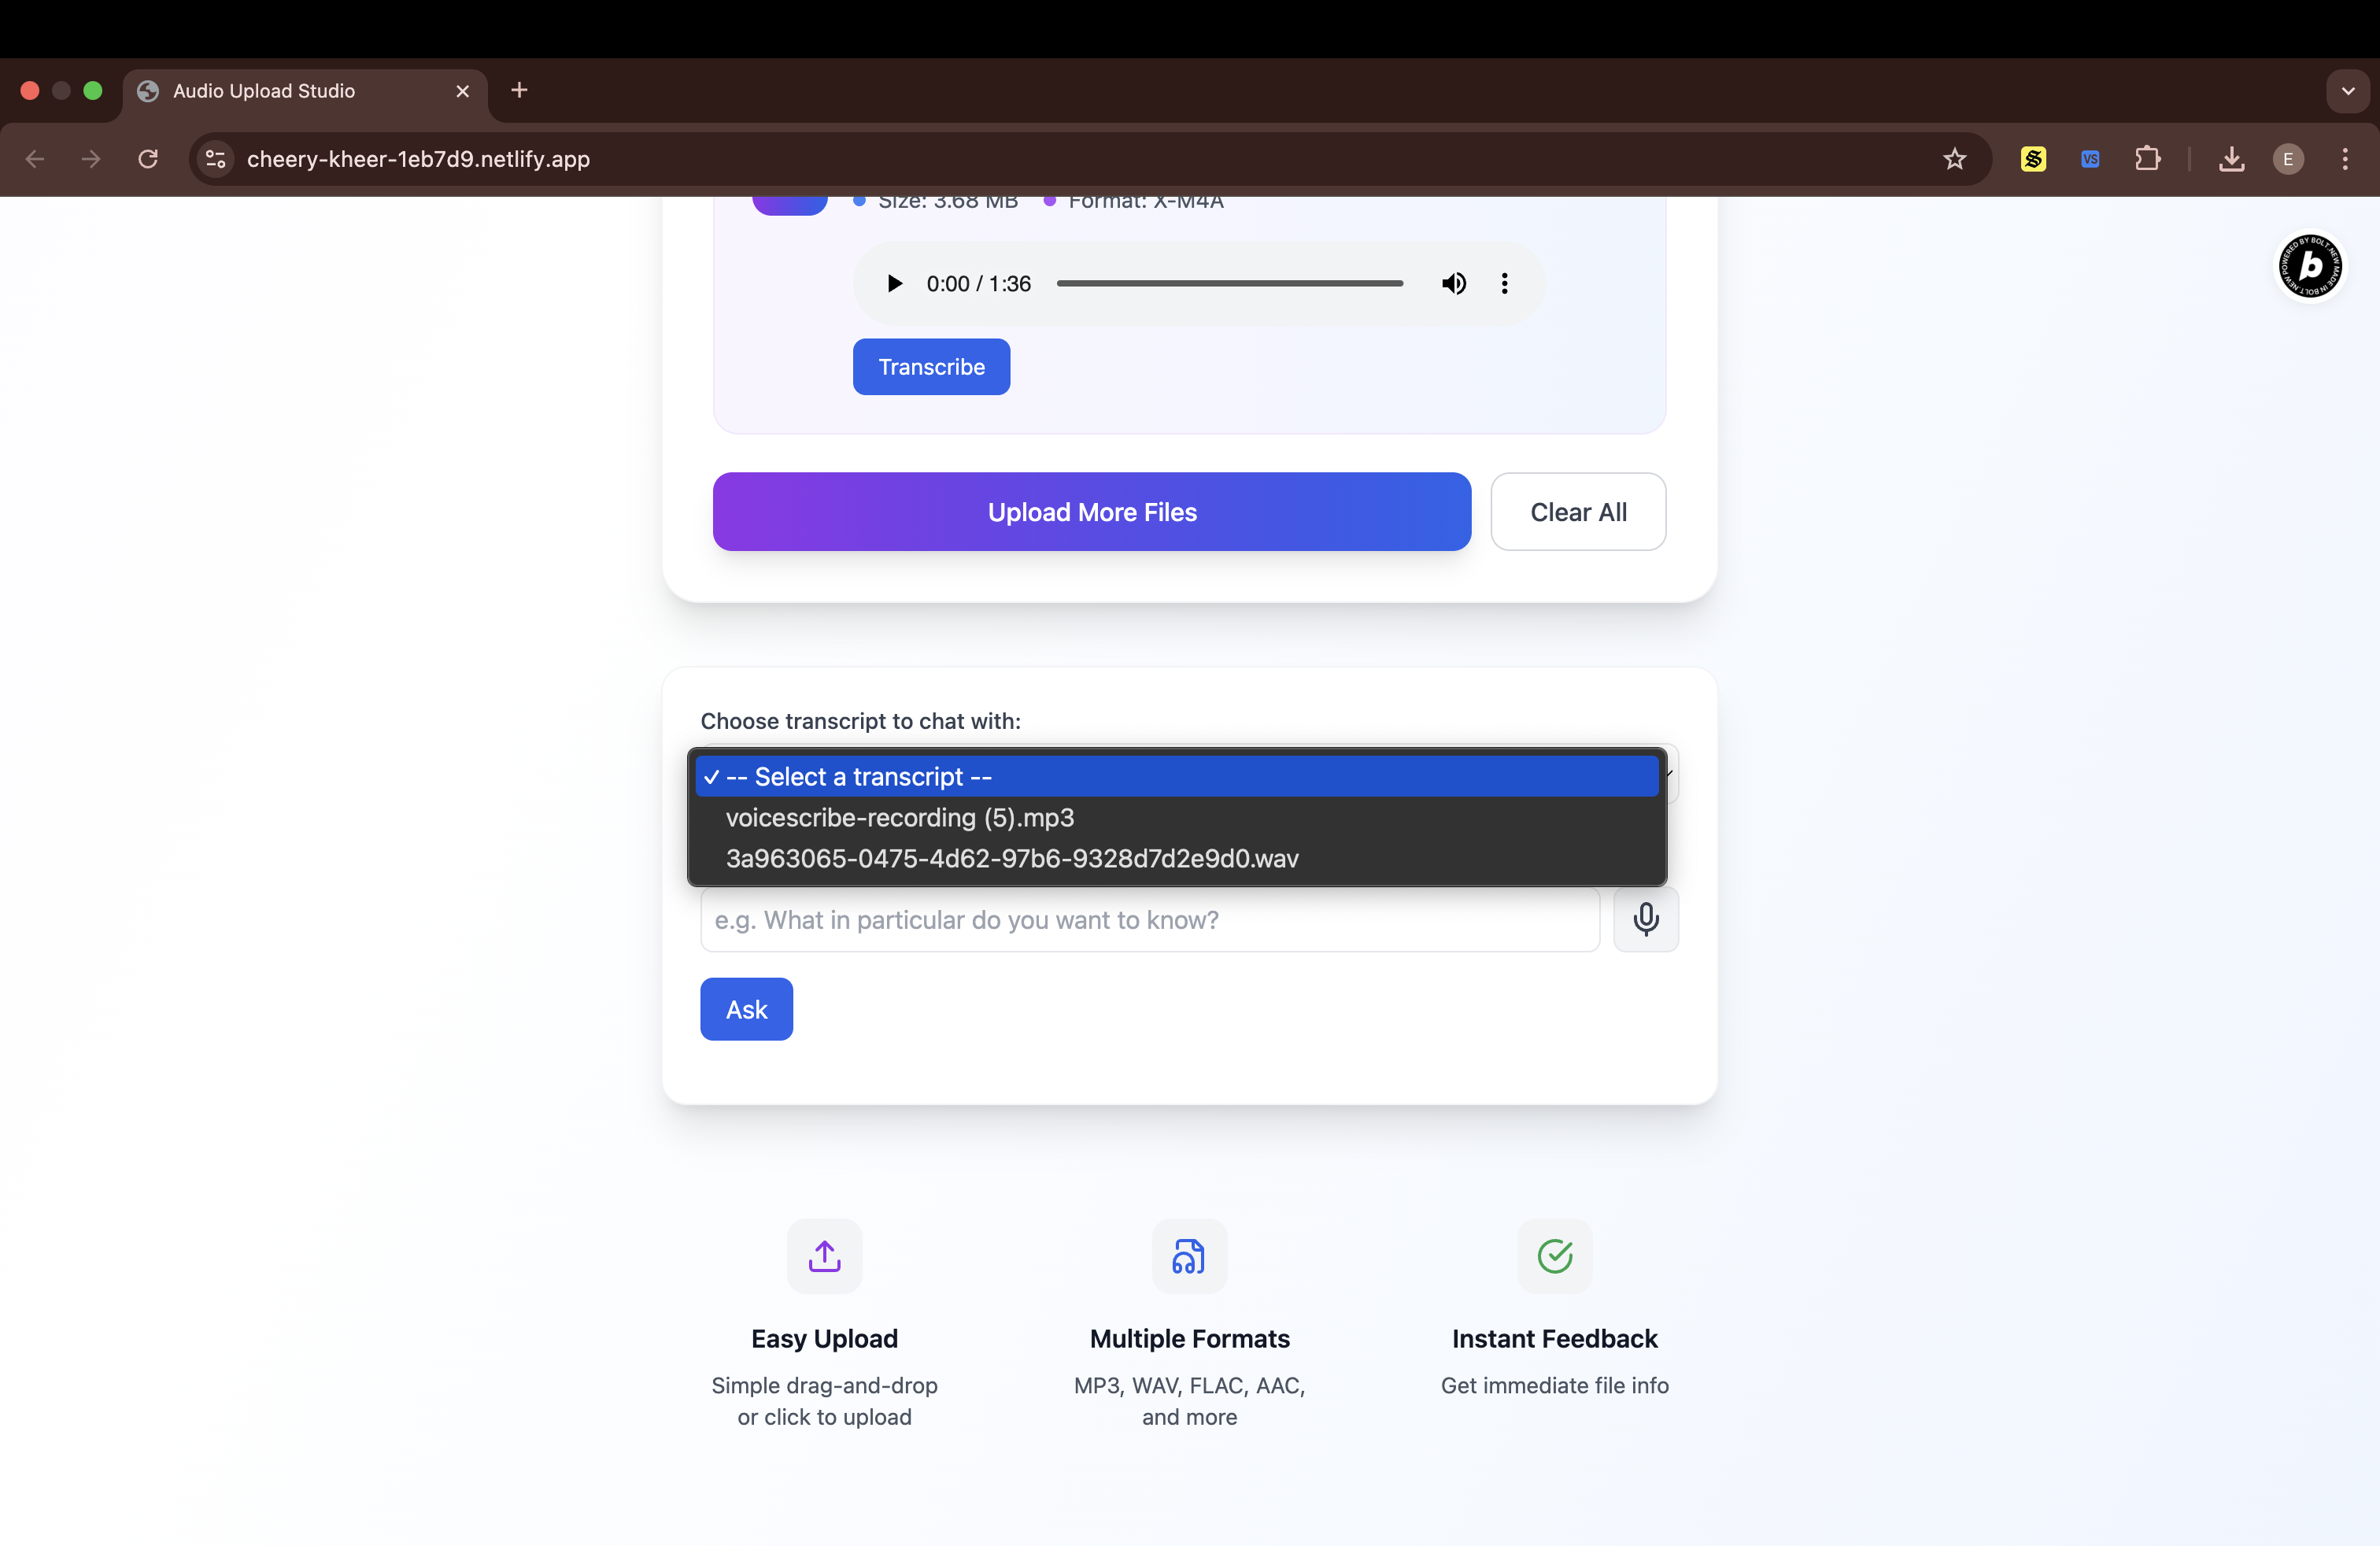2380x1546 pixels.
Task: Reload the current page
Action: tap(148, 159)
